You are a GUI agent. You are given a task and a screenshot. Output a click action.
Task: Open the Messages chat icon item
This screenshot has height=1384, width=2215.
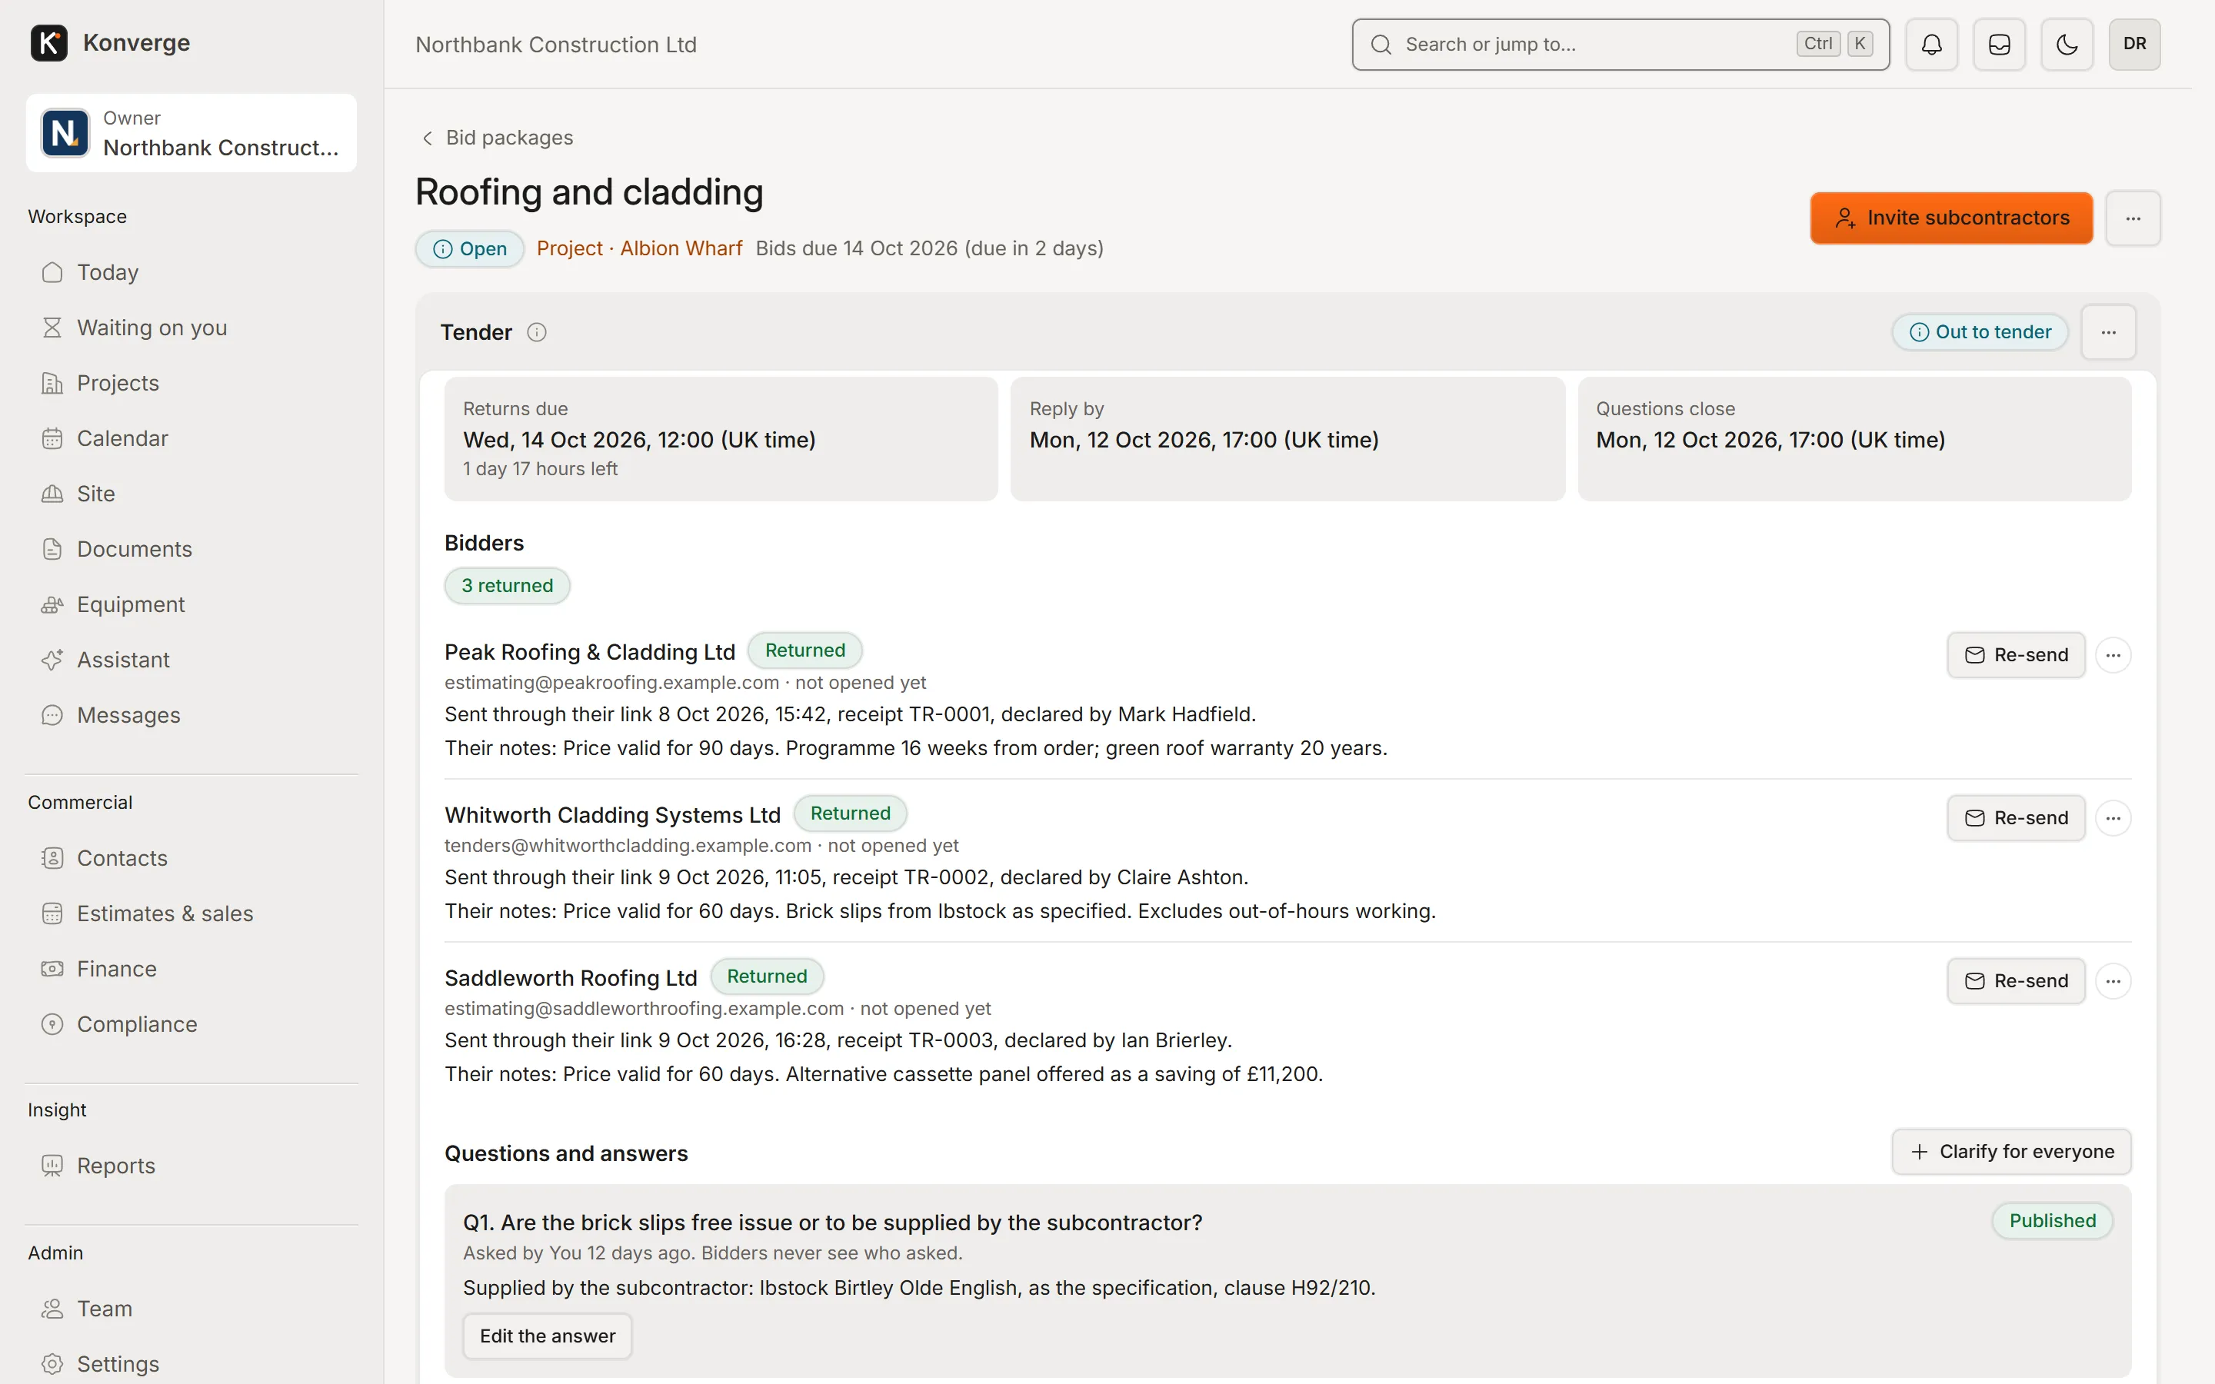192,715
